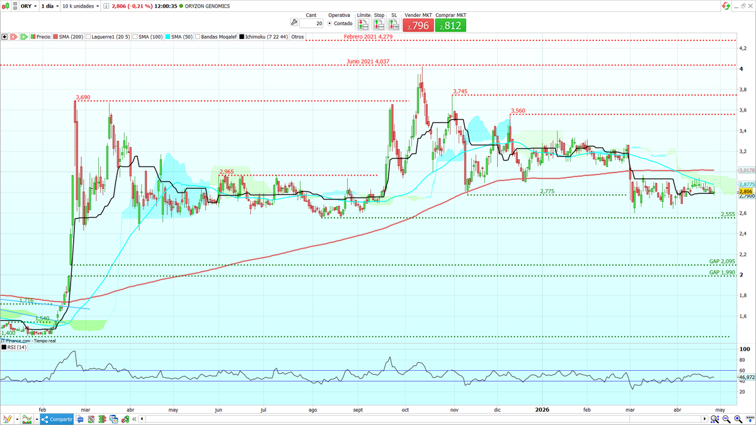Screen dimensions: 756x425
Task: Click the top-right green/red chart-link icon
Action: [x=726, y=6]
